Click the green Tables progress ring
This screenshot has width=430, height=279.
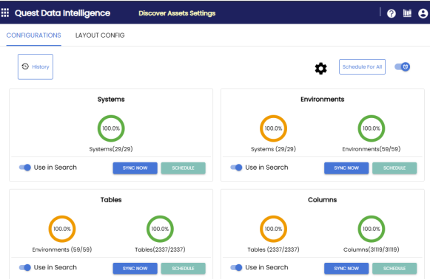tap(160, 229)
